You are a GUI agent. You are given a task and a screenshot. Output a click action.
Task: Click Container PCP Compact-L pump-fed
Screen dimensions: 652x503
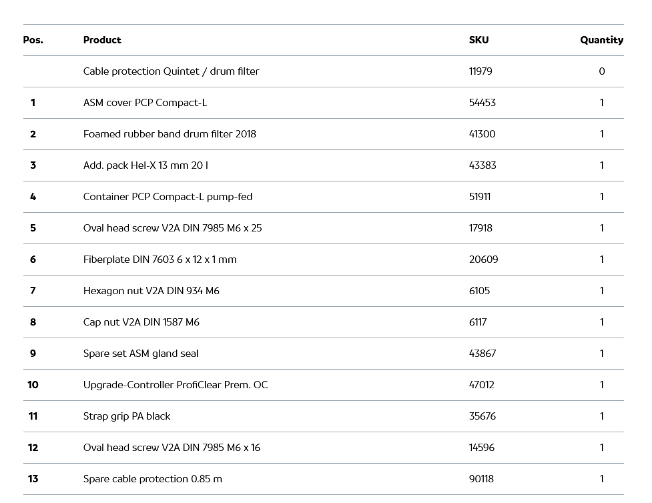click(x=168, y=197)
